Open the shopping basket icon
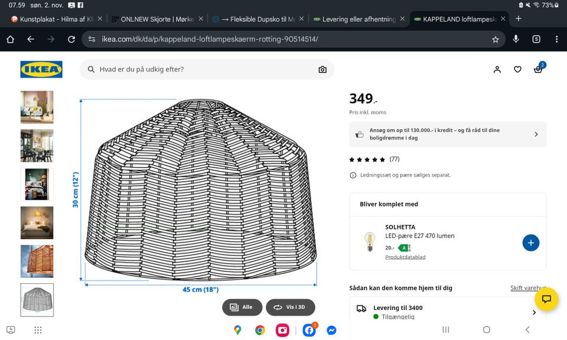This screenshot has width=567, height=340. click(538, 69)
